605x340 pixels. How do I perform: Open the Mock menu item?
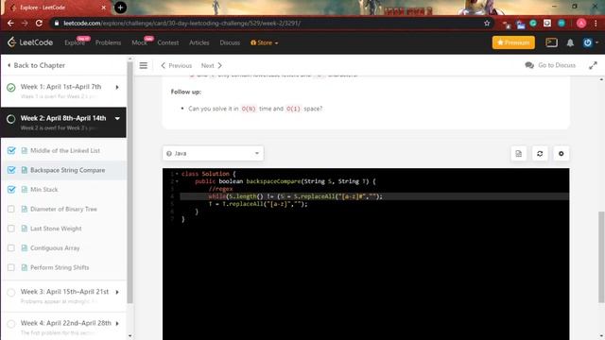coord(139,42)
